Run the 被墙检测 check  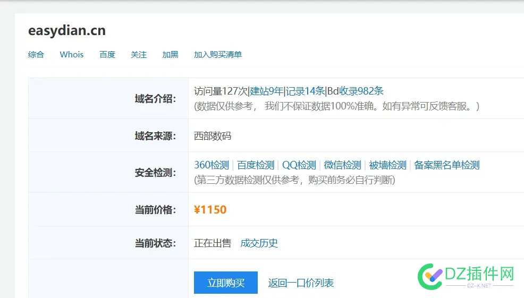pos(387,165)
